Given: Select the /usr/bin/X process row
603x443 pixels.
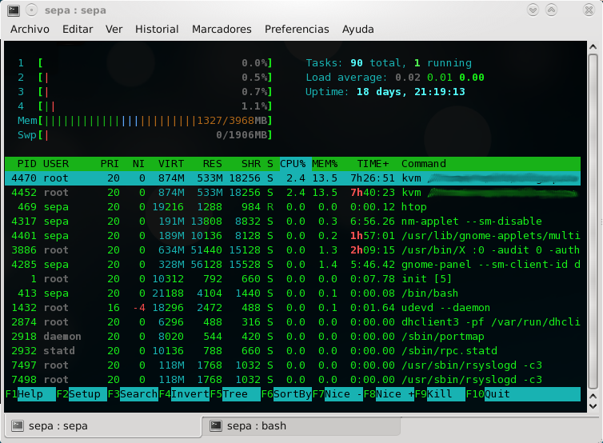Looking at the screenshot, I should tap(293, 250).
